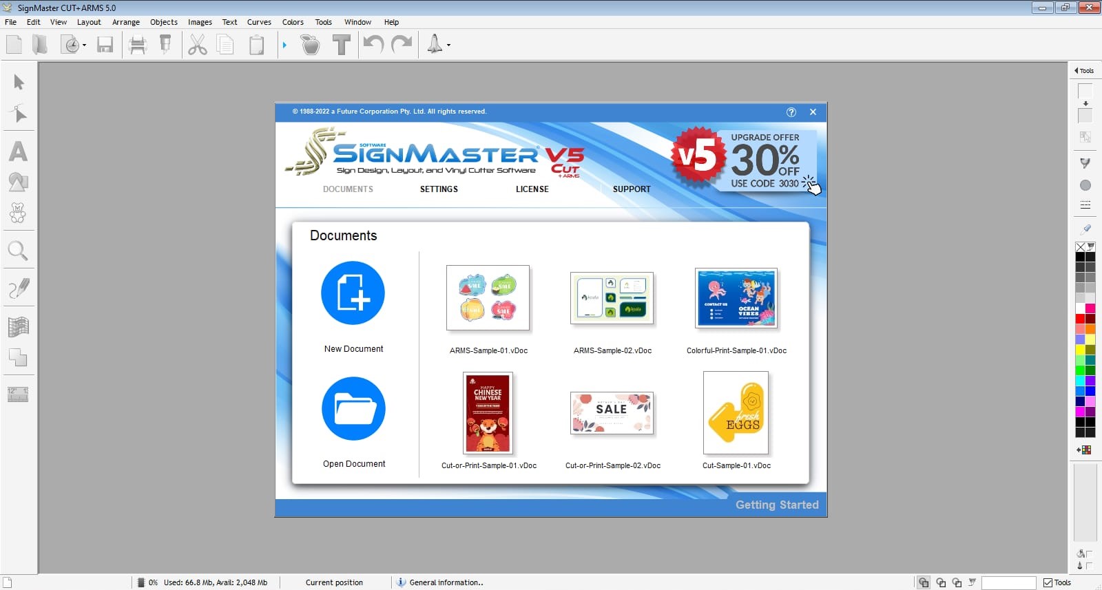Pick the pure red color swatch
This screenshot has width=1102, height=590.
click(x=1080, y=319)
